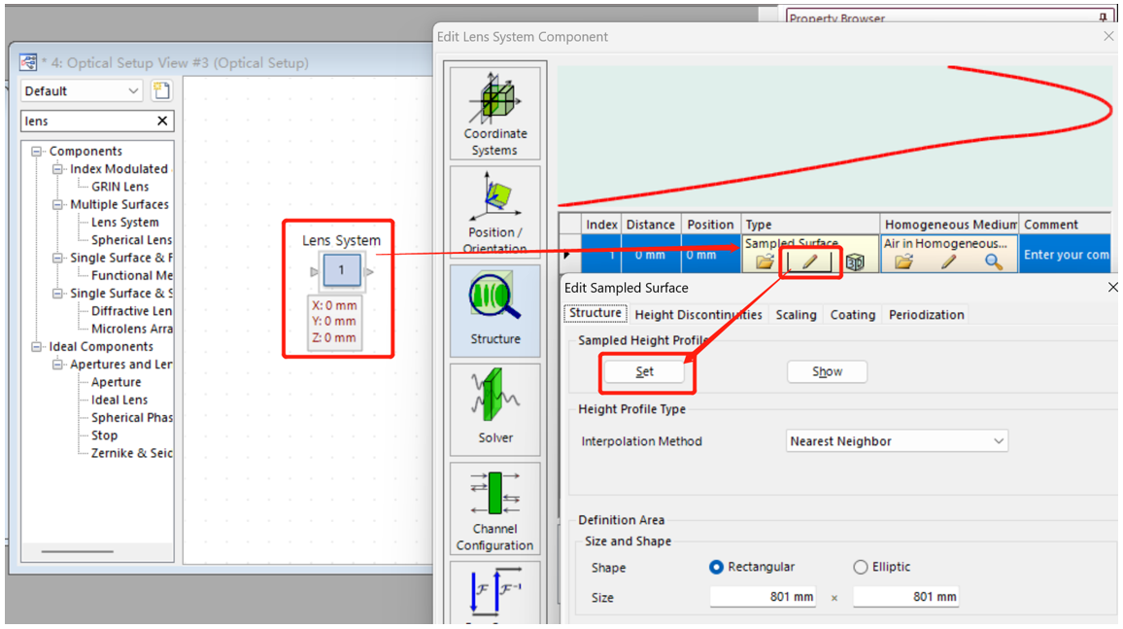
Task: Collapse the Ideal Components tree node
Action: pyautogui.click(x=37, y=347)
